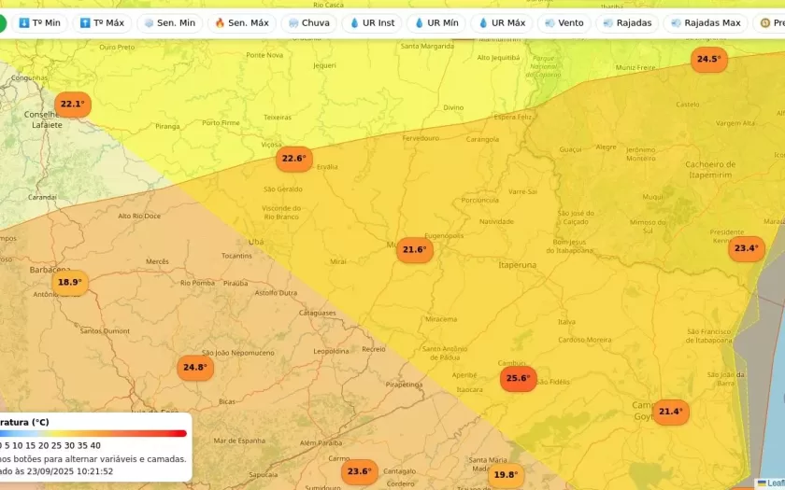The image size is (785, 490).
Task: Switch to the Tº Máx layer
Action: tap(102, 22)
